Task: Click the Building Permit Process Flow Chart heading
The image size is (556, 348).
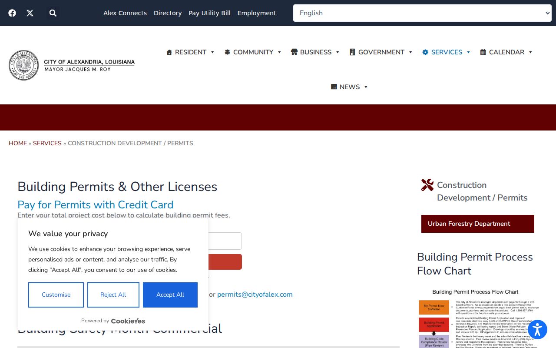Action: click(475, 264)
